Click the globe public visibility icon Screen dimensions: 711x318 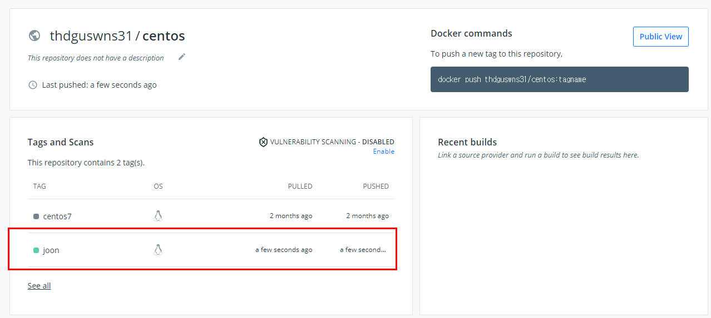pyautogui.click(x=34, y=36)
